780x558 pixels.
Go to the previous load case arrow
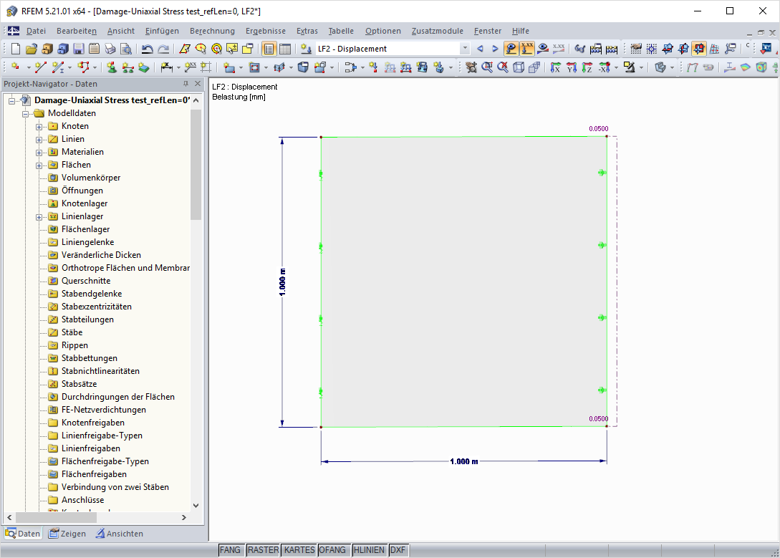click(478, 48)
